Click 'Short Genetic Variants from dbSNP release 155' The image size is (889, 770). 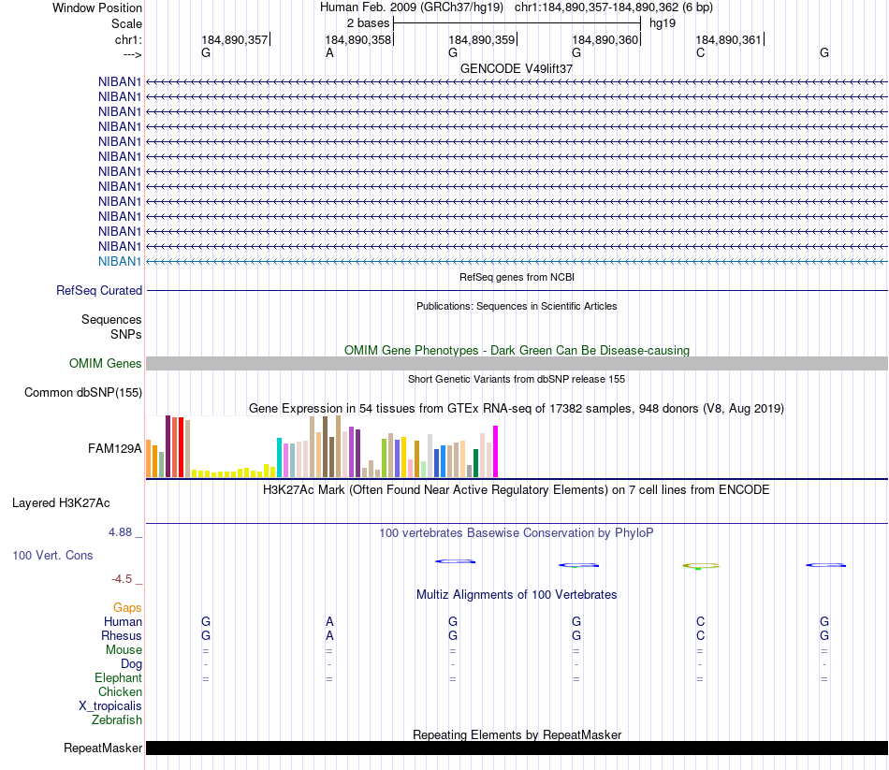(x=517, y=379)
